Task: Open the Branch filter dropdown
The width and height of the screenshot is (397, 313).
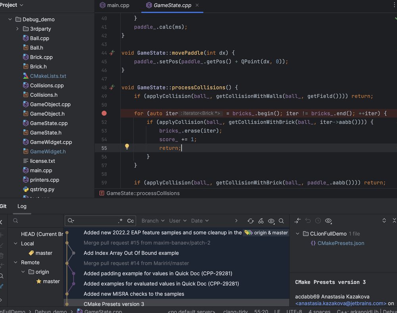Action: 153,221
